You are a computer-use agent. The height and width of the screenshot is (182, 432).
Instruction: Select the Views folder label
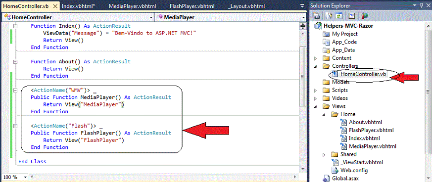(339, 106)
